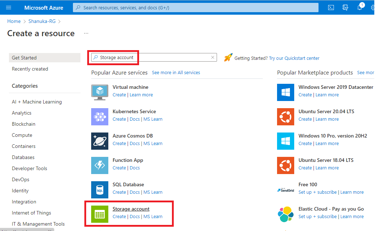Open the Integration category
The image size is (375, 231).
24,202
